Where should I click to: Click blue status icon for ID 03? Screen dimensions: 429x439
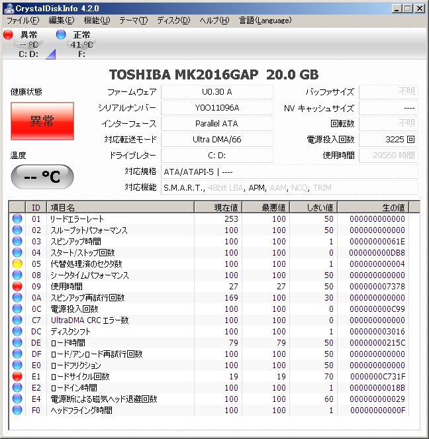pyautogui.click(x=17, y=241)
